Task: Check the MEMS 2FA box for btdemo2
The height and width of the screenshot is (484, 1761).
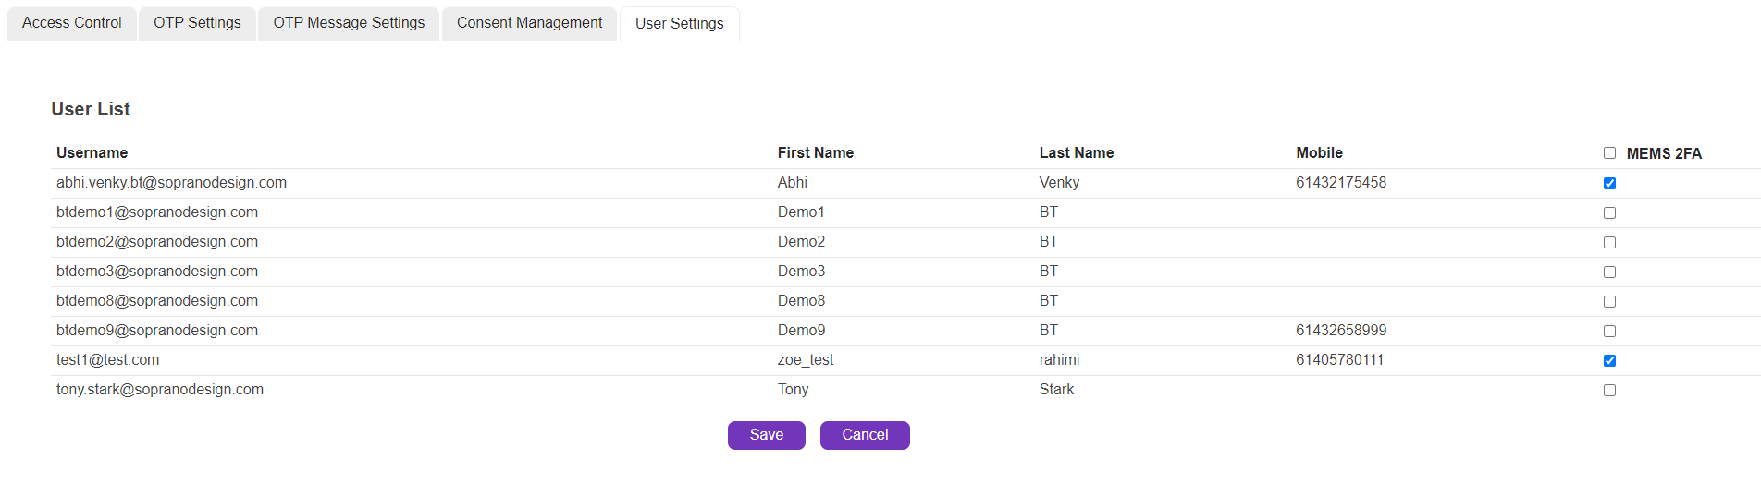Action: (1609, 242)
